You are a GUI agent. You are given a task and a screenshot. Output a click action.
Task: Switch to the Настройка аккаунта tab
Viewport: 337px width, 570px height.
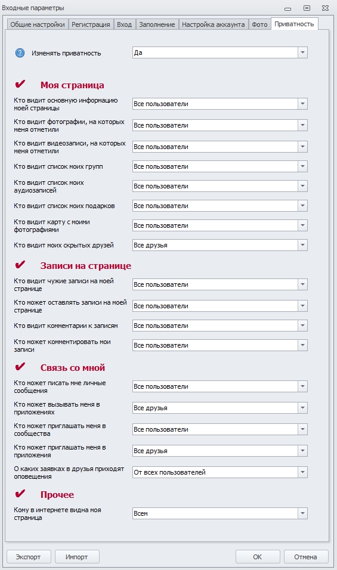tap(214, 24)
